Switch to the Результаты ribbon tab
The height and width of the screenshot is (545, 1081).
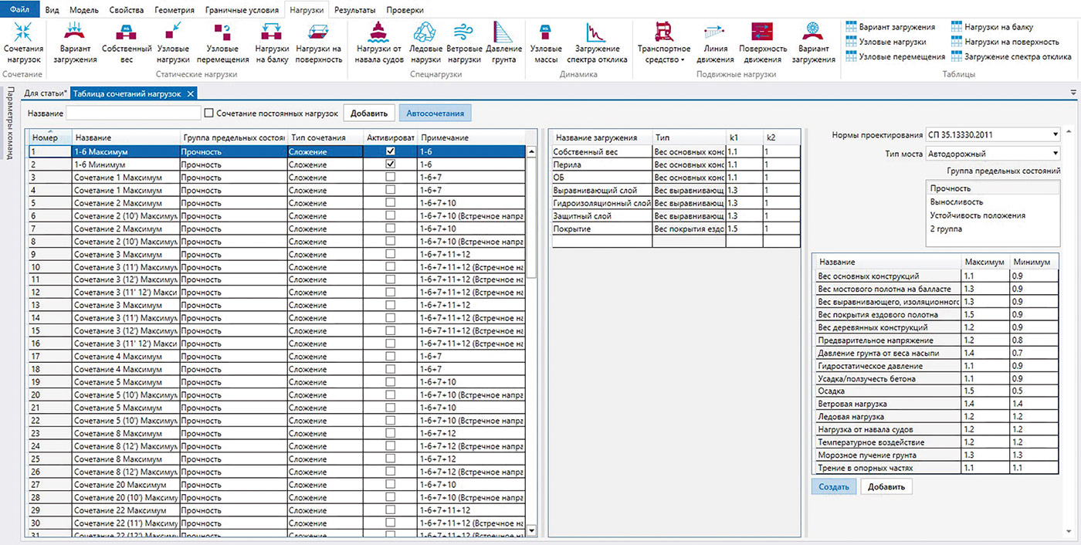pyautogui.click(x=355, y=11)
